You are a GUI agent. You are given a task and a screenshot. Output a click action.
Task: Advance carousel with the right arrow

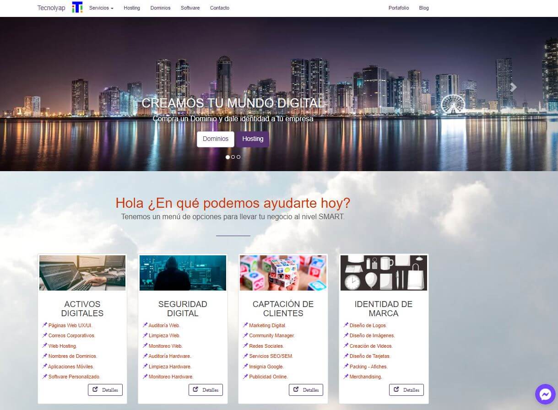point(513,87)
